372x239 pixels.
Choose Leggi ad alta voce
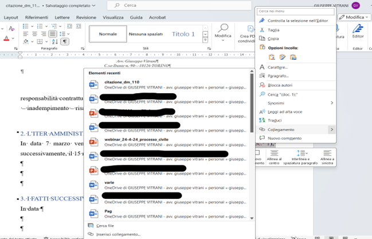tap(296, 112)
